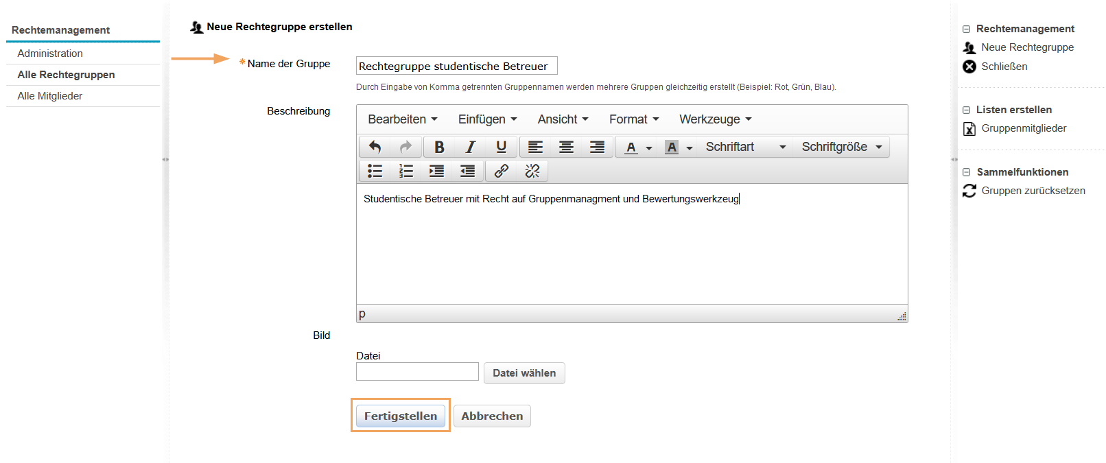Align text right
Viewport: 1106px width, 463px height.
click(x=597, y=147)
